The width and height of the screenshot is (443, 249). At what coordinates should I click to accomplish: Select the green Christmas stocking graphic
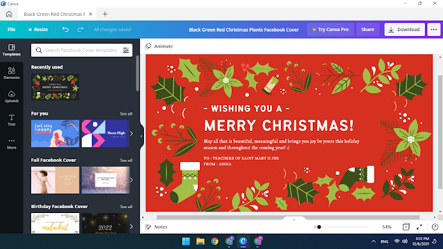pos(185,182)
